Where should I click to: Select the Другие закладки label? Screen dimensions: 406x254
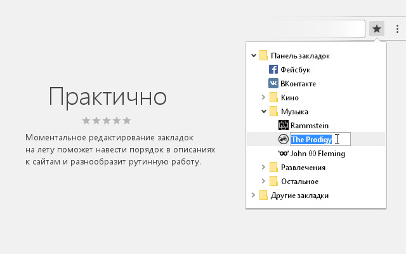(299, 196)
